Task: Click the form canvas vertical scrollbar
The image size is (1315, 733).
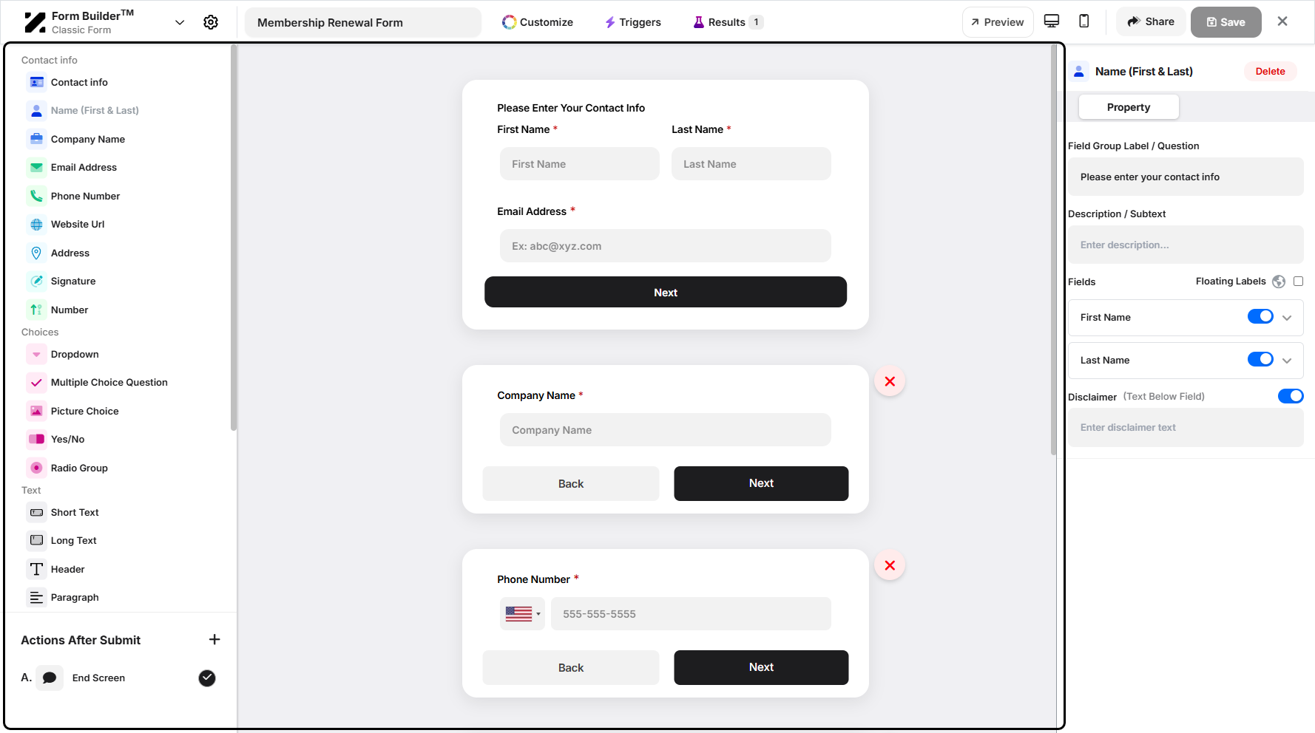Action: click(x=1054, y=250)
